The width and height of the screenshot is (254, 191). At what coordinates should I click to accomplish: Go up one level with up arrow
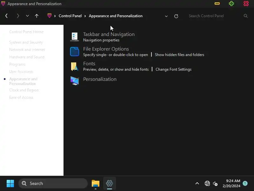[x=37, y=16]
